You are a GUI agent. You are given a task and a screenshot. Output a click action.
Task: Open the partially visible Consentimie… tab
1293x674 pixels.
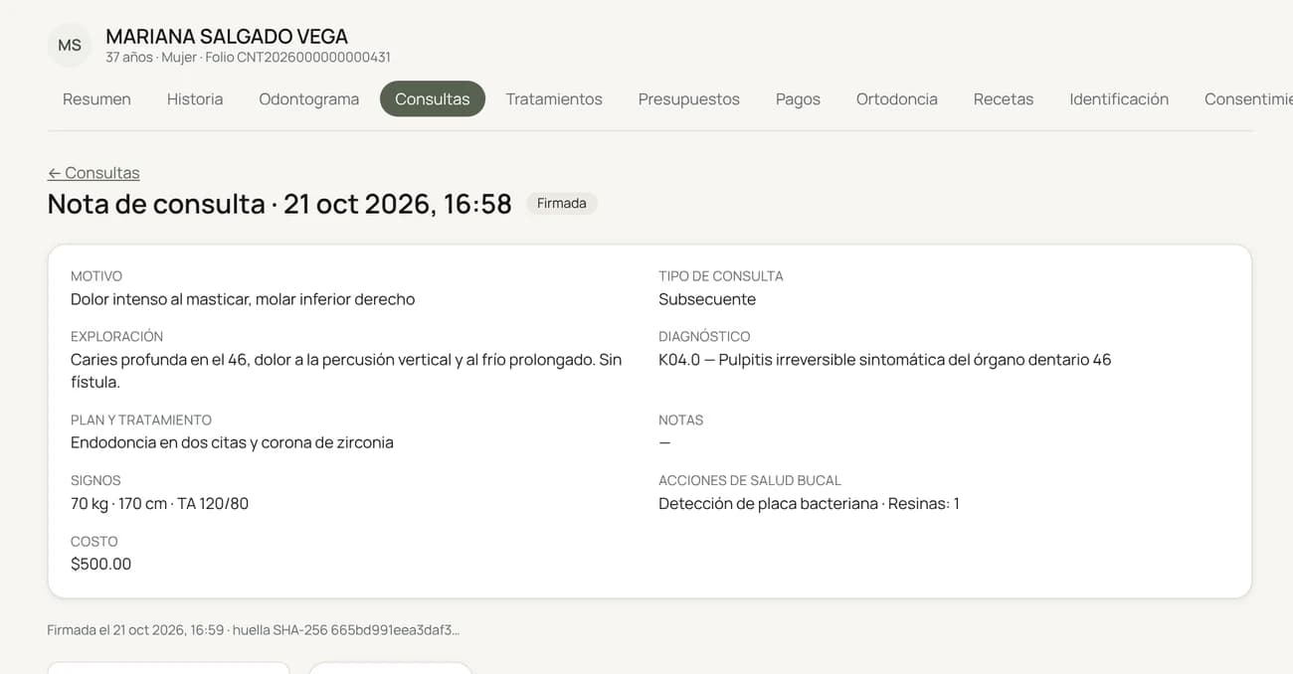point(1248,99)
